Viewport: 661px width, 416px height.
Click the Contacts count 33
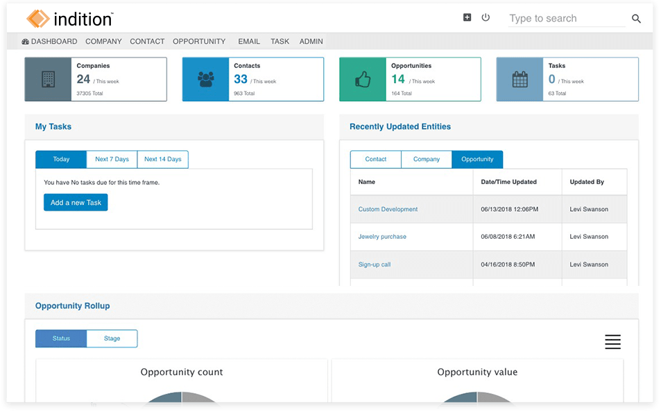click(x=241, y=79)
